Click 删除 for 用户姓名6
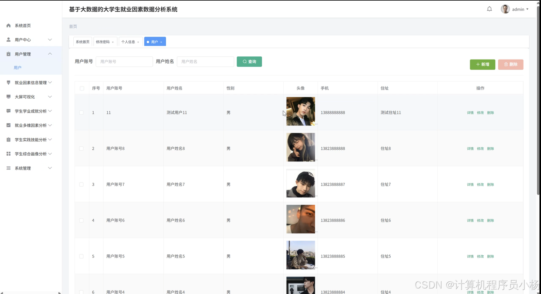Image resolution: width=541 pixels, height=294 pixels. 490,220
